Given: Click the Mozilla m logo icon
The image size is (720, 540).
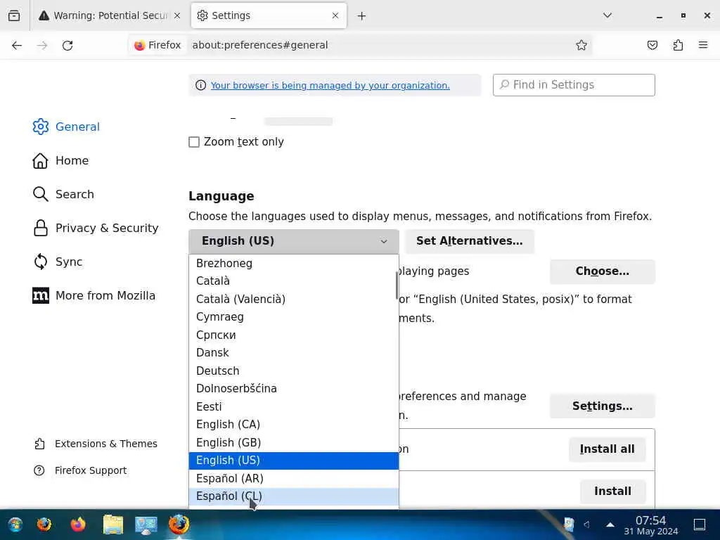Looking at the screenshot, I should tap(40, 296).
